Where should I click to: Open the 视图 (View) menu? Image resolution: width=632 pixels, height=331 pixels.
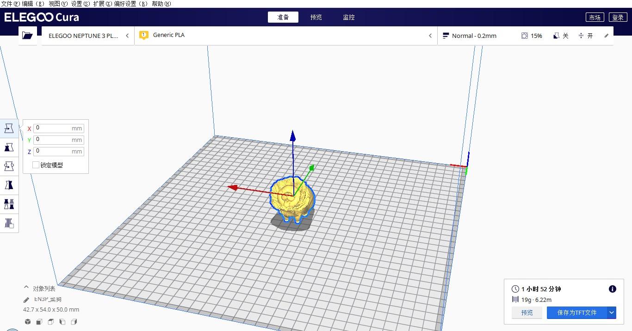pos(58,4)
